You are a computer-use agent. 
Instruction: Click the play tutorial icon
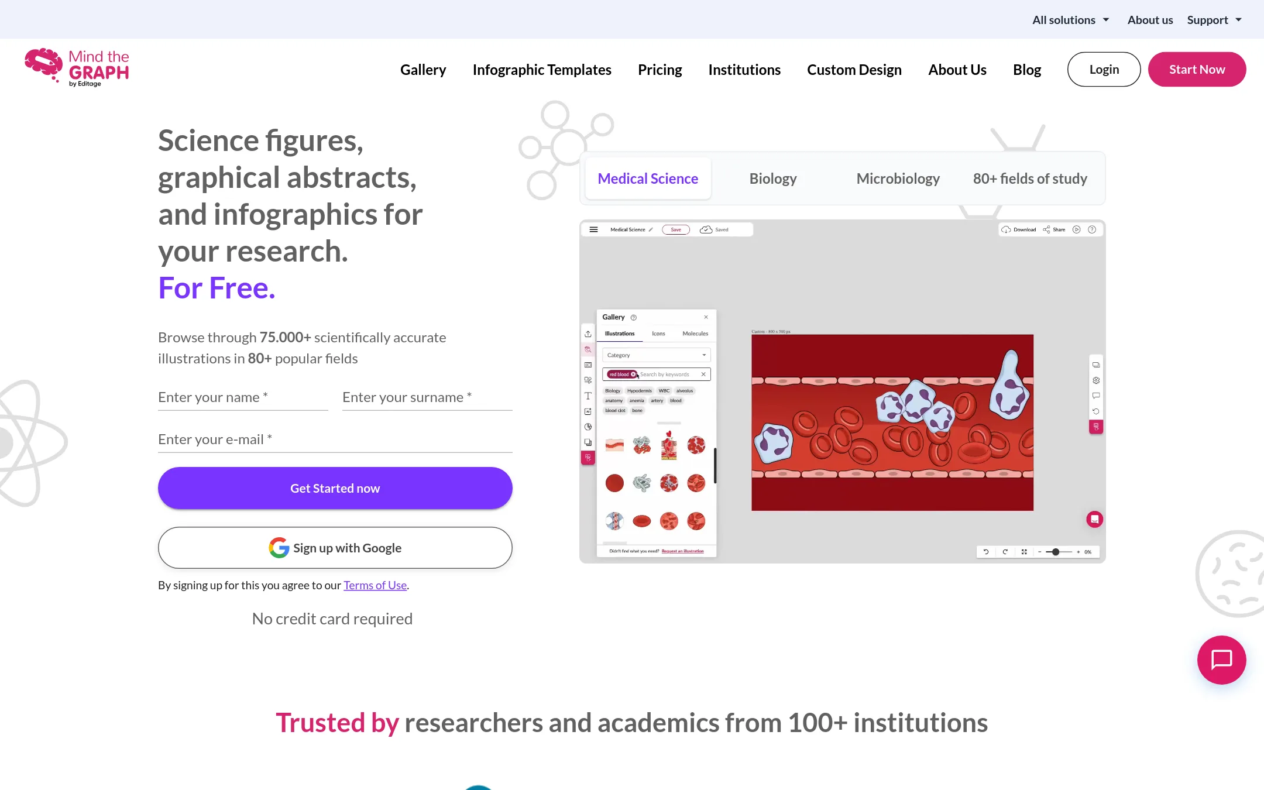click(x=1076, y=229)
